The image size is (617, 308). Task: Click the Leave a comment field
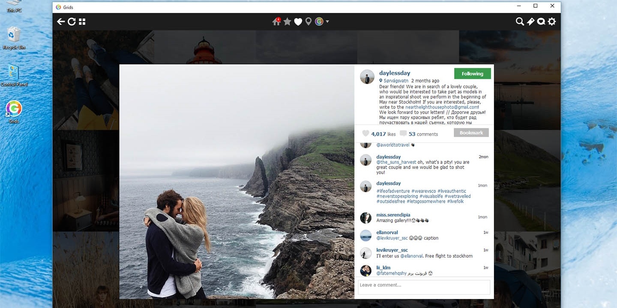(424, 287)
